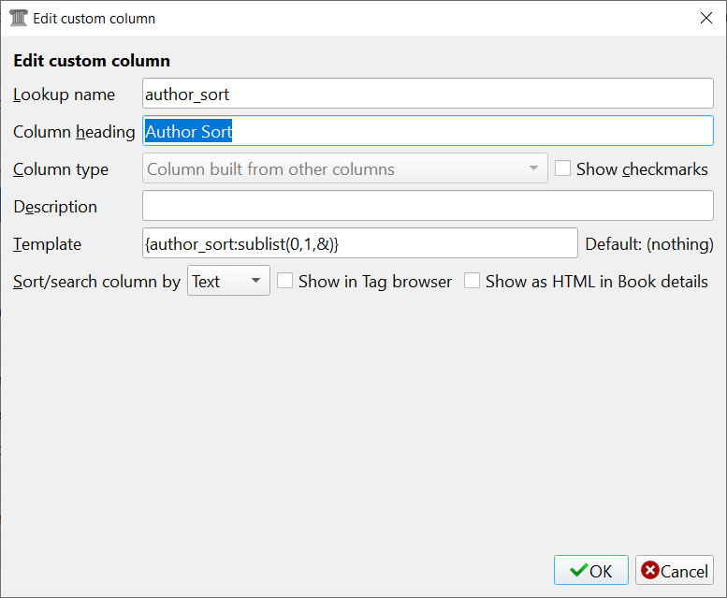Click the calibre library icon in title bar
The height and width of the screenshot is (598, 727).
click(18, 18)
